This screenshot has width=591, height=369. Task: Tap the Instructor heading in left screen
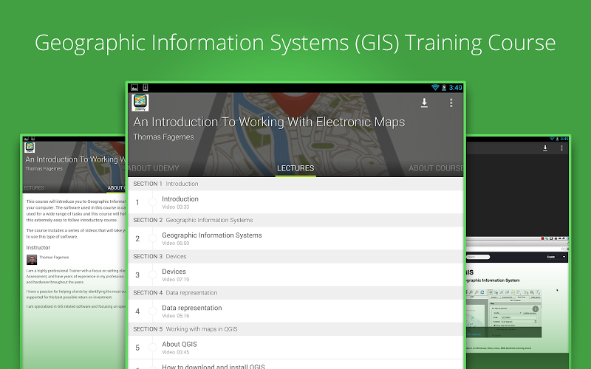point(38,247)
